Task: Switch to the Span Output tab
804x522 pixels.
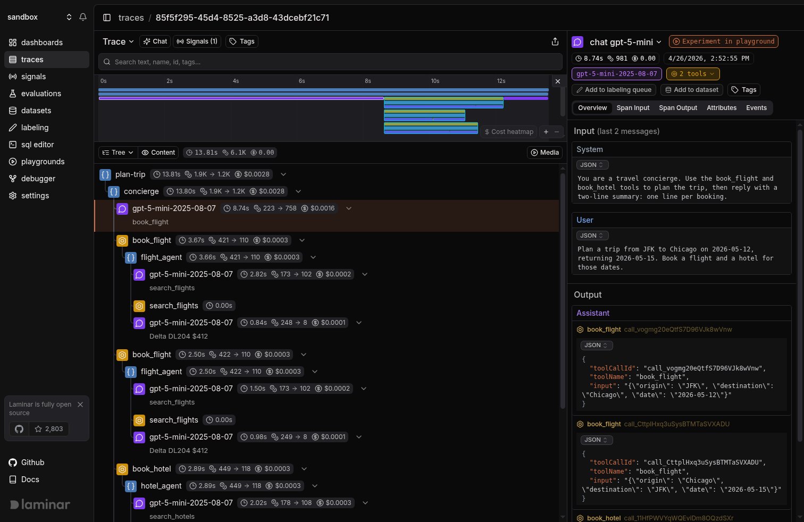Action: point(678,108)
